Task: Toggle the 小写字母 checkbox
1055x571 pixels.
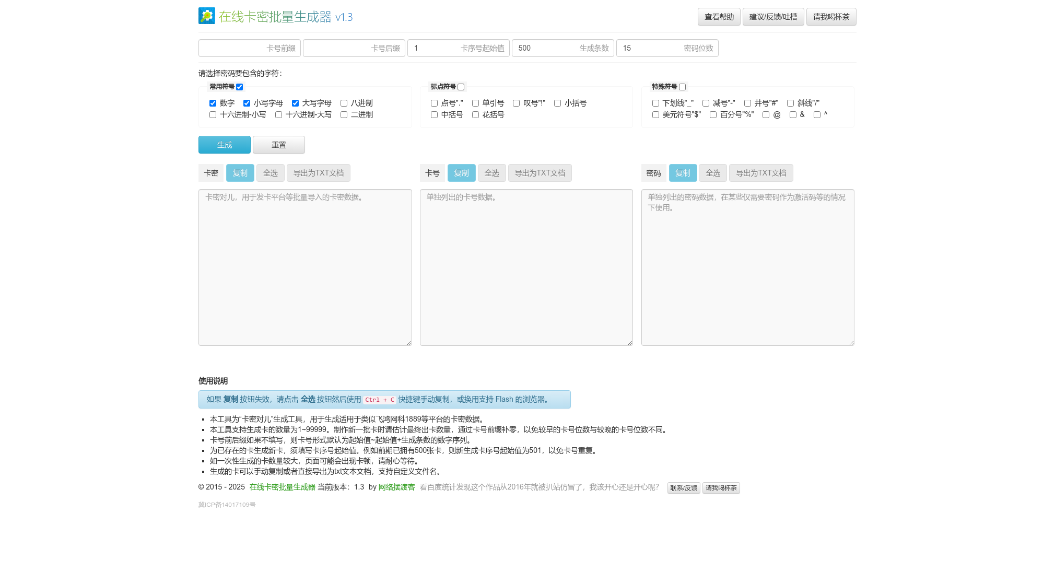Action: coord(247,103)
